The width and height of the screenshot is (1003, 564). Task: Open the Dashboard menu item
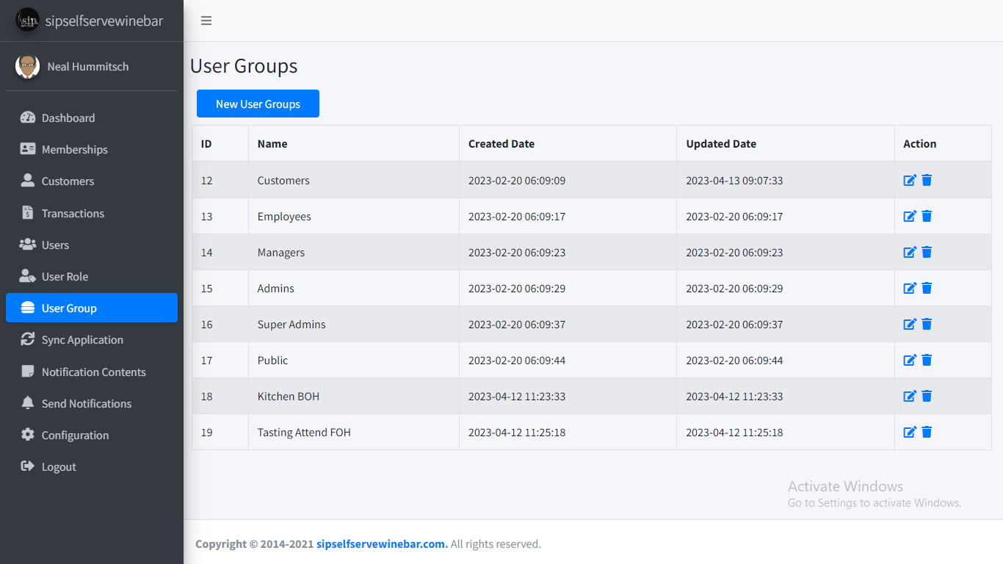[x=68, y=117]
